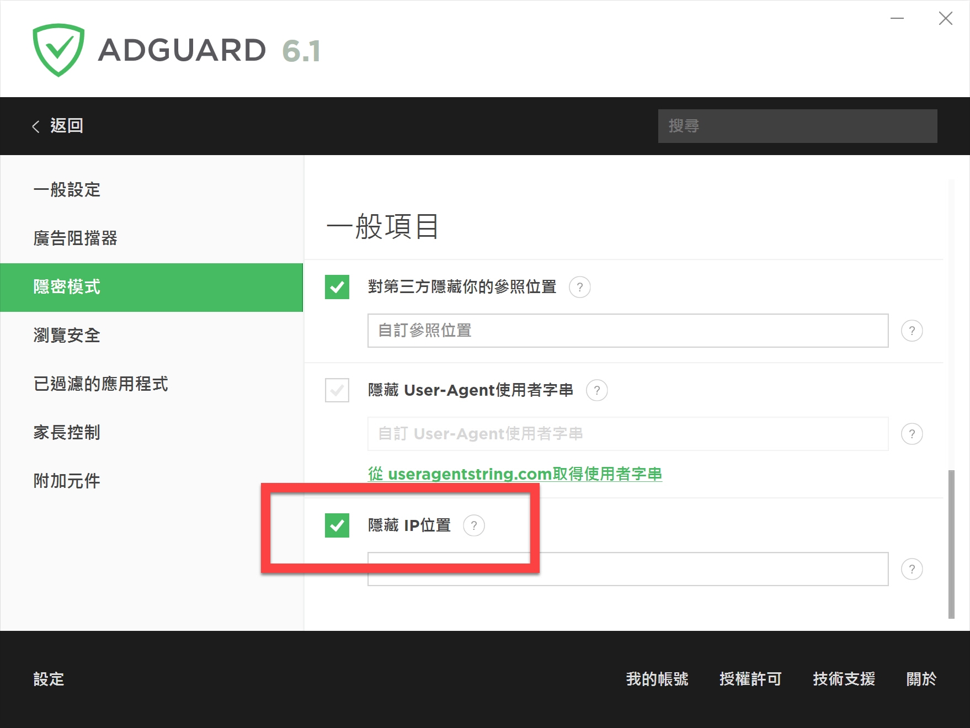Focus the 搜尋 search box
This screenshot has width=970, height=728.
click(797, 126)
